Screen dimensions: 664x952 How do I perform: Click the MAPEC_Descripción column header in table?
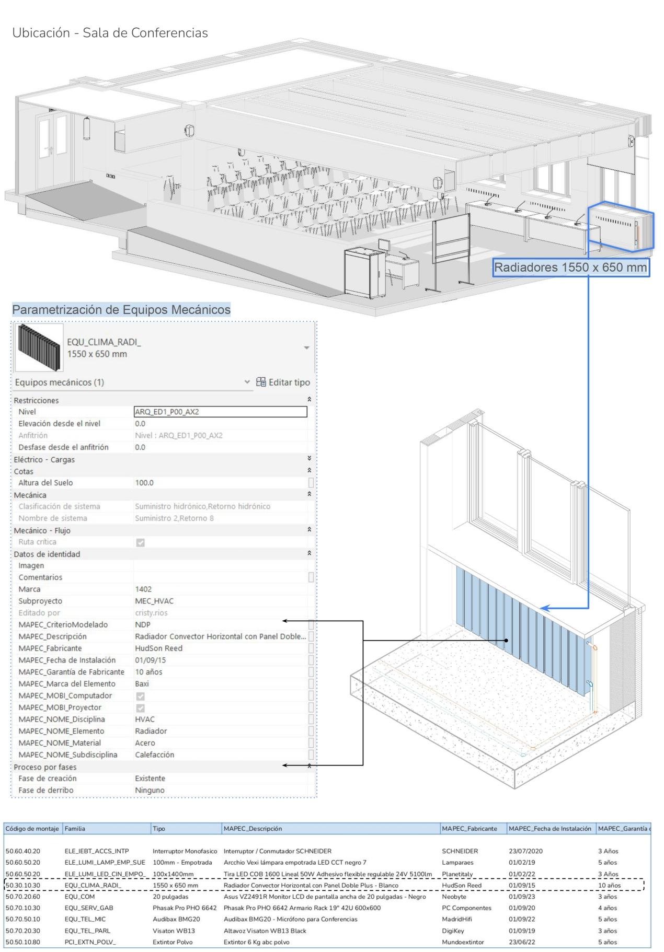click(331, 829)
